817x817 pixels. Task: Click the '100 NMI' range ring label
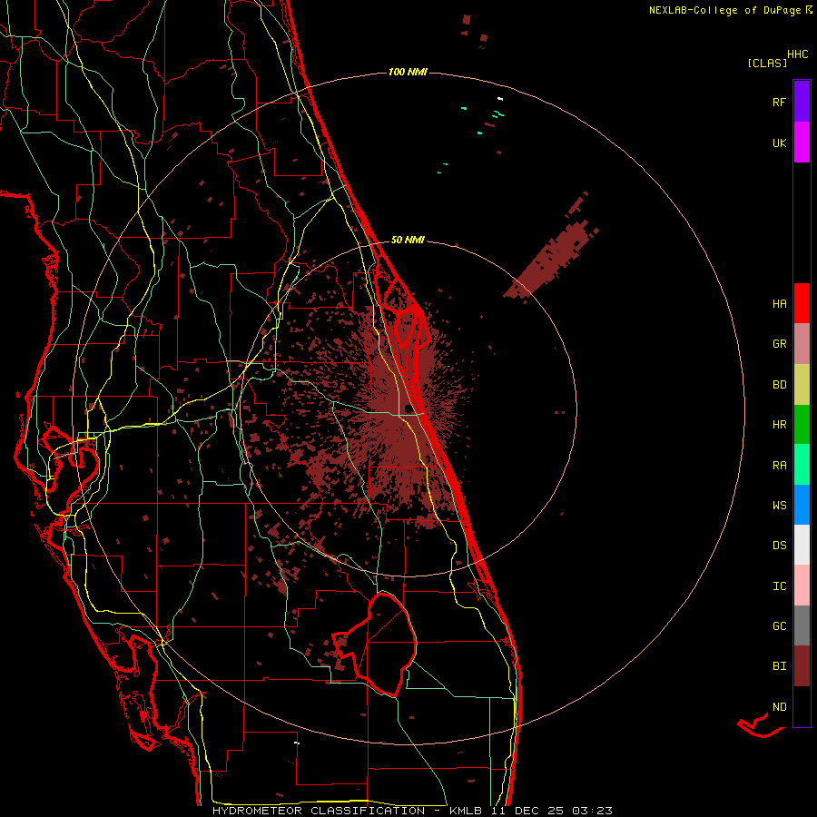(x=408, y=72)
